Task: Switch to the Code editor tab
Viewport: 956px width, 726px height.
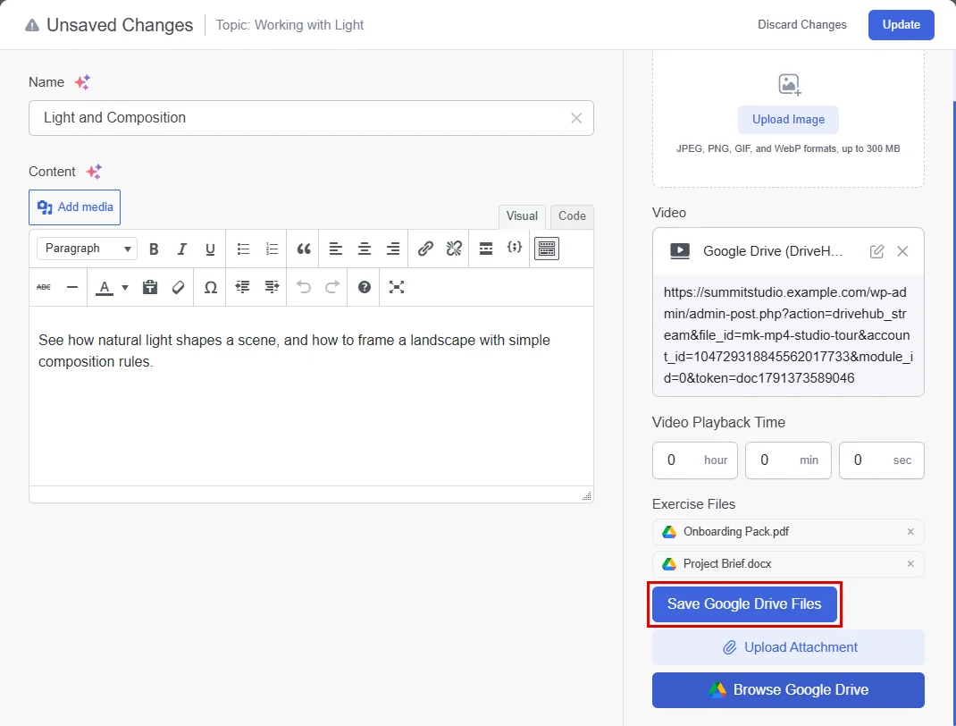Action: [572, 216]
